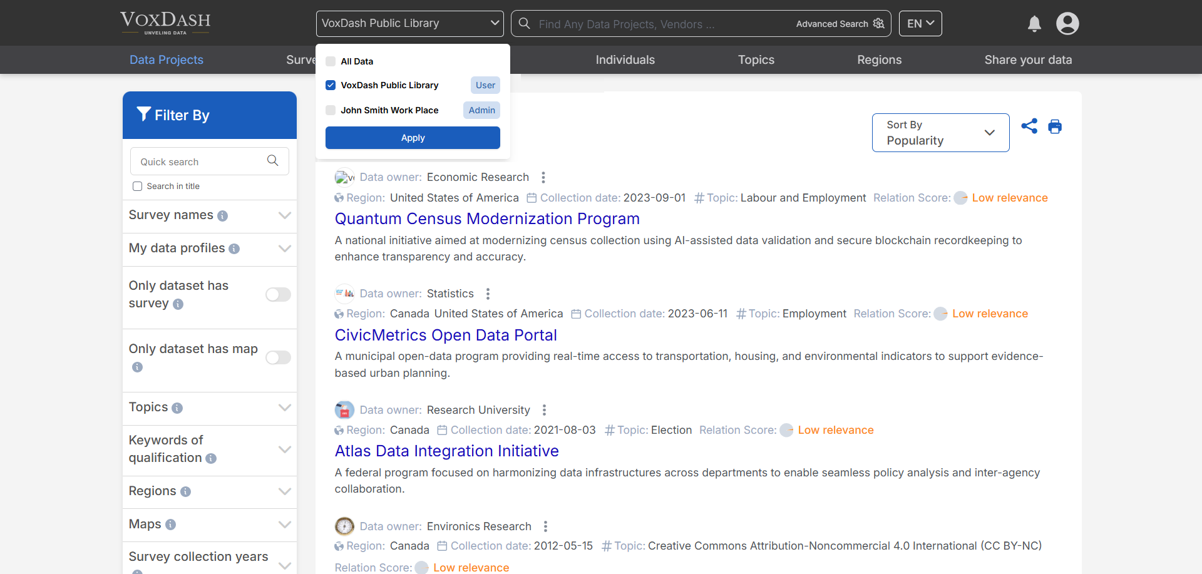Open Atlas Data Integration Initiative project
Screen dimensions: 1202x574
pos(446,451)
